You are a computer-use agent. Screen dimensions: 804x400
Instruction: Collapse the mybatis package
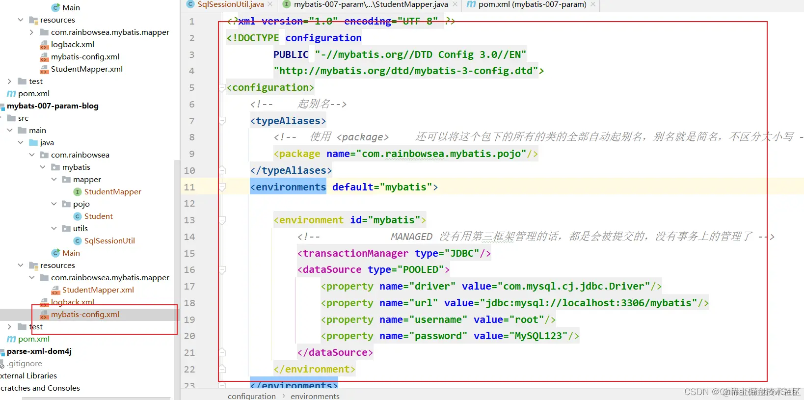(43, 167)
